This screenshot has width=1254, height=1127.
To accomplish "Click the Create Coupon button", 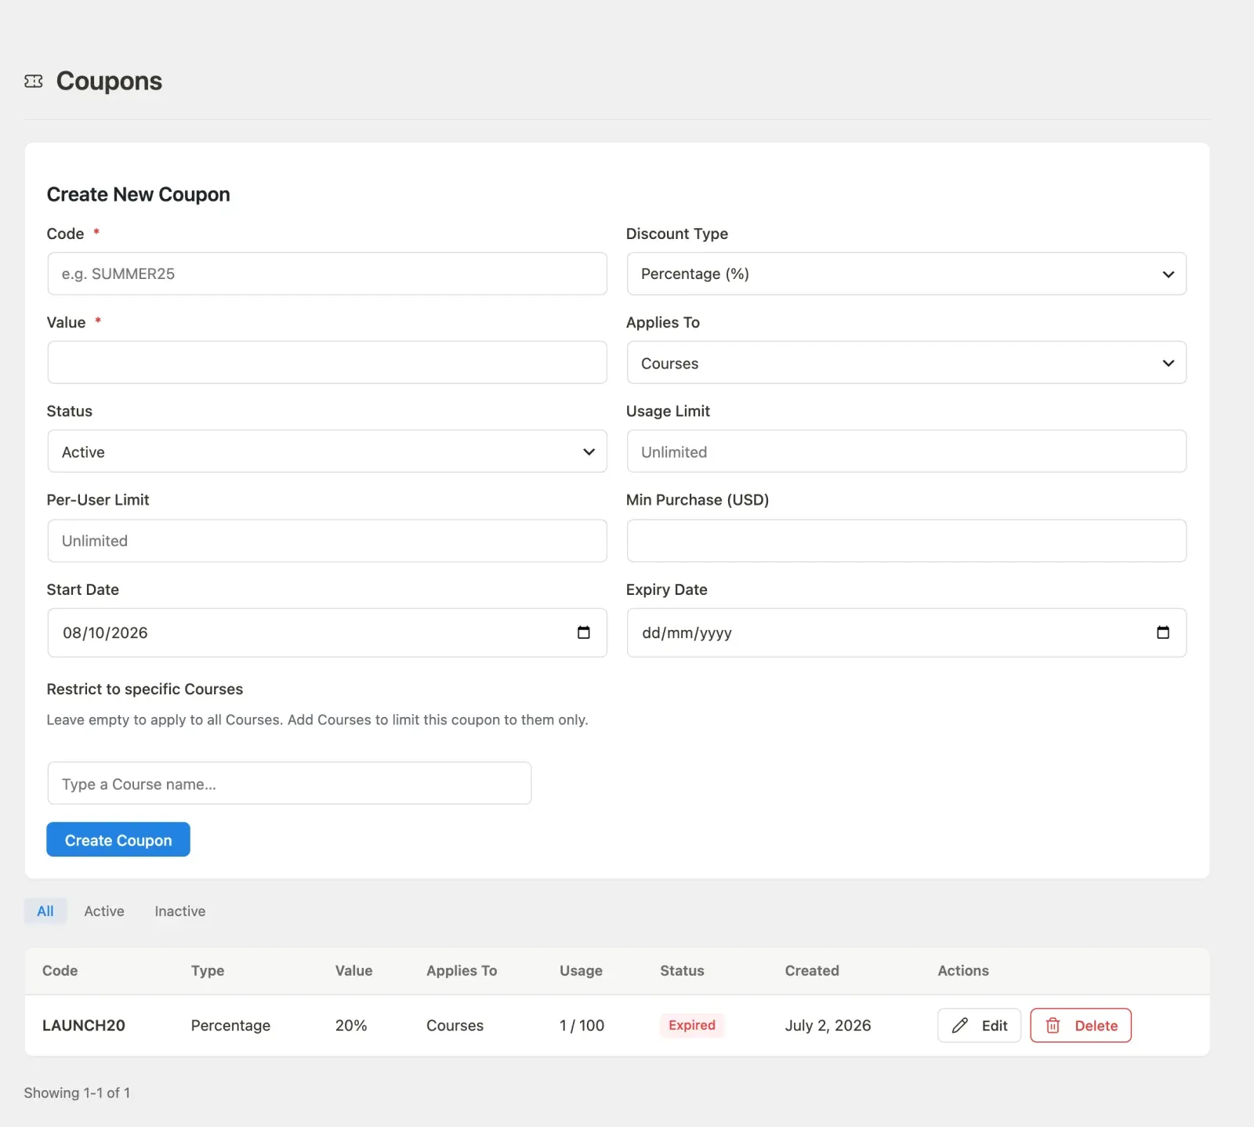I will 118,839.
